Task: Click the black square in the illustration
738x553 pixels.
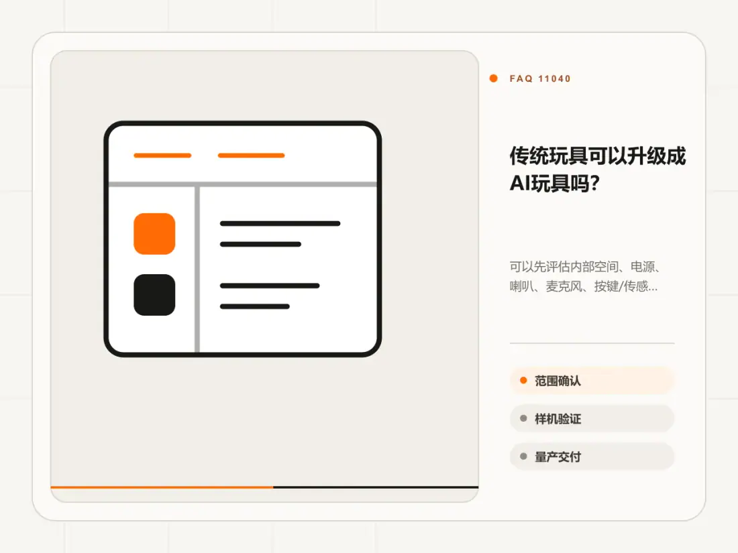Action: 154,295
